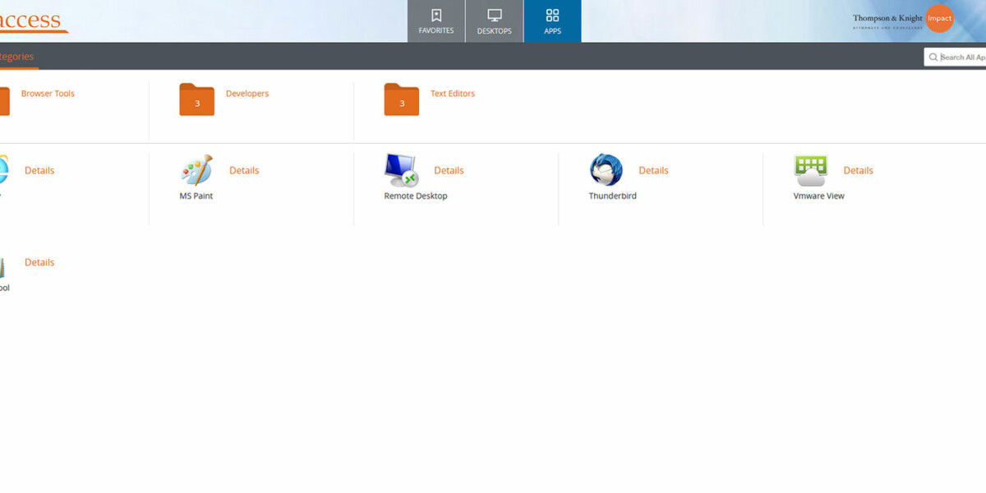
Task: View Details for Remote Desktop
Action: click(449, 170)
